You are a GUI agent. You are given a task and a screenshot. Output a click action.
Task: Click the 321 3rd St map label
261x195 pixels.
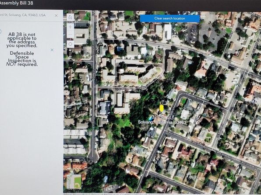pyautogui.click(x=162, y=117)
